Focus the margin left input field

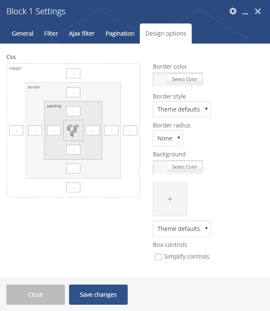click(x=16, y=130)
